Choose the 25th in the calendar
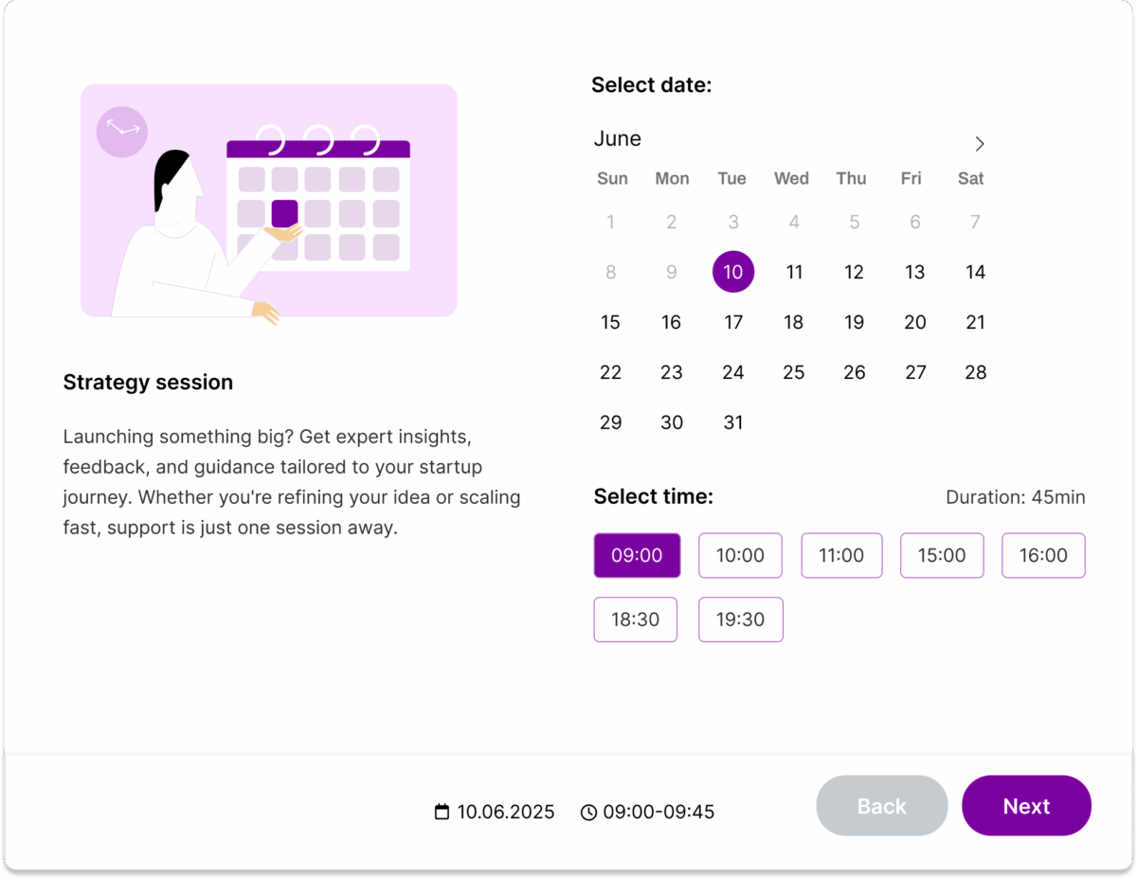The width and height of the screenshot is (1137, 879). (x=794, y=372)
